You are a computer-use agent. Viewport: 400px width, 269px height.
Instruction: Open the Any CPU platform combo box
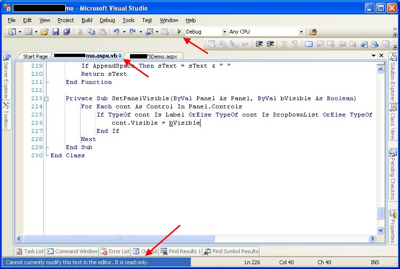[266, 32]
